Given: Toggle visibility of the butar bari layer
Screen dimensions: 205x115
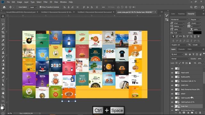Looking at the screenshot, I should click(x=172, y=106).
